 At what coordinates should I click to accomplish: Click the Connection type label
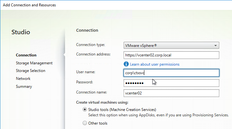[91, 45]
